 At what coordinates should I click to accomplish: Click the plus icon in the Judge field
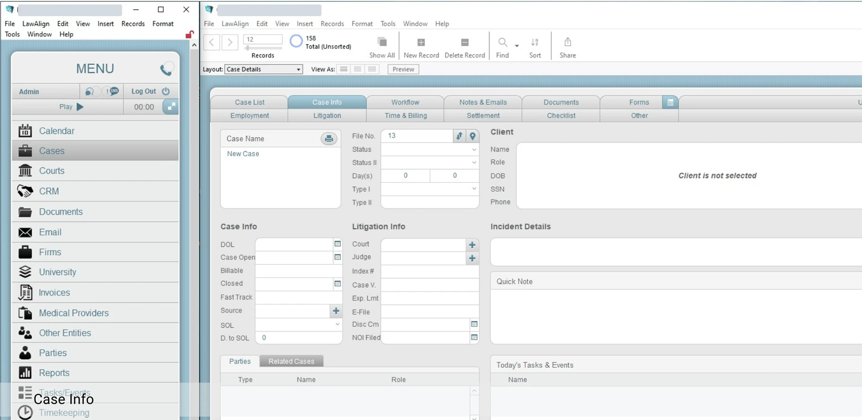[x=472, y=258]
